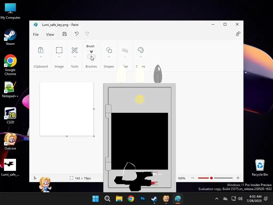The height and width of the screenshot is (205, 273).
Task: Open File Explorer from the taskbar
Action: pyautogui.click(x=119, y=199)
